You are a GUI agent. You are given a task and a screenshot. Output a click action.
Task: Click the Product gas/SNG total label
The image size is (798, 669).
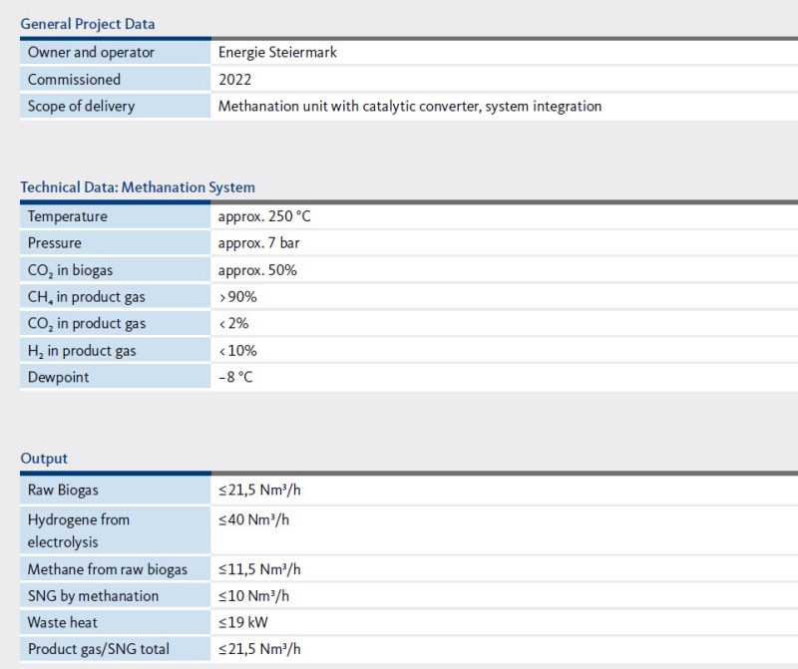coord(99,649)
